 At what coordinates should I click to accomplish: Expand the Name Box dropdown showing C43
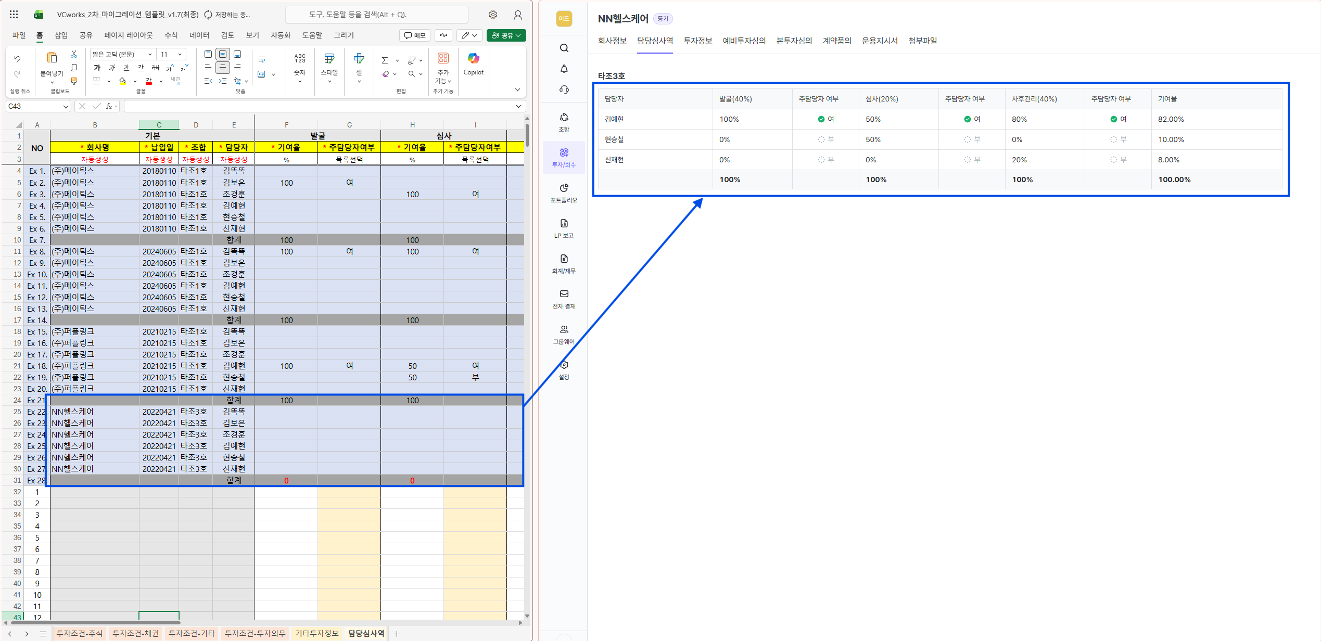[x=66, y=106]
